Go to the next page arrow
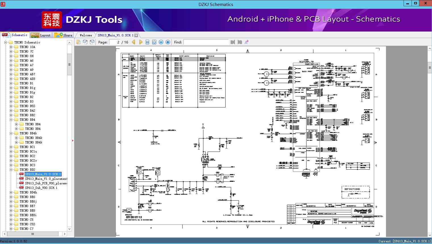This screenshot has height=244, width=432. pos(141,42)
